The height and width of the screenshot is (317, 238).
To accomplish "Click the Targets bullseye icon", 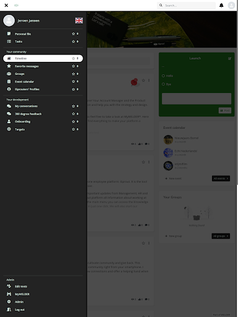I will 9,129.
